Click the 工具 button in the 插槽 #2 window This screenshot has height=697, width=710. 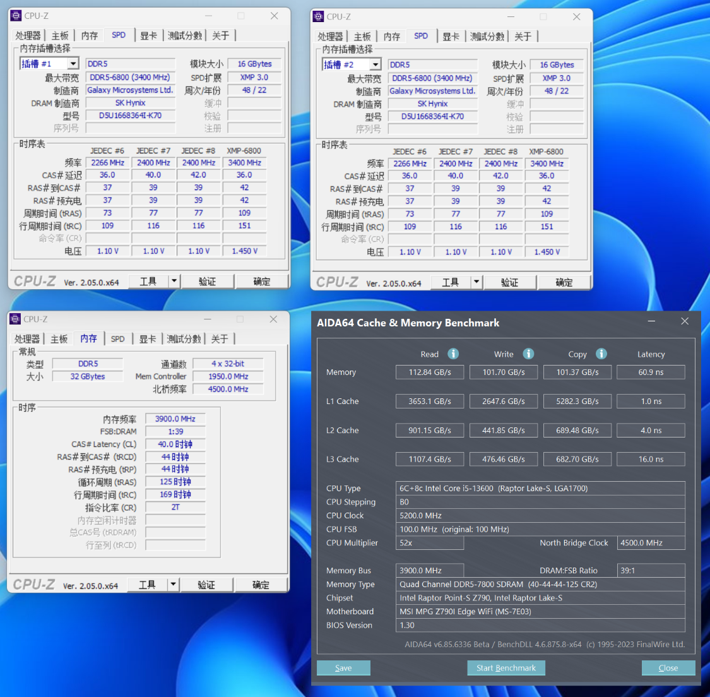[x=451, y=282]
